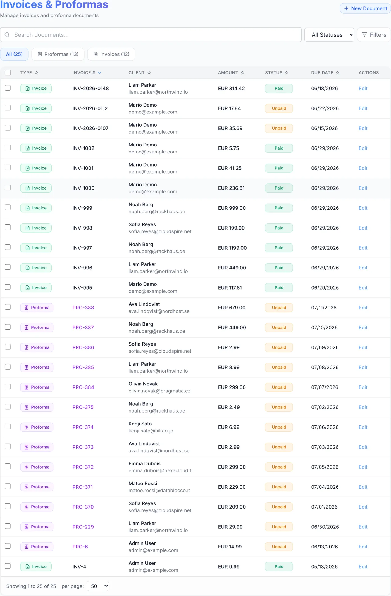Click invoice icon in INV-997 row badge

click(27, 248)
